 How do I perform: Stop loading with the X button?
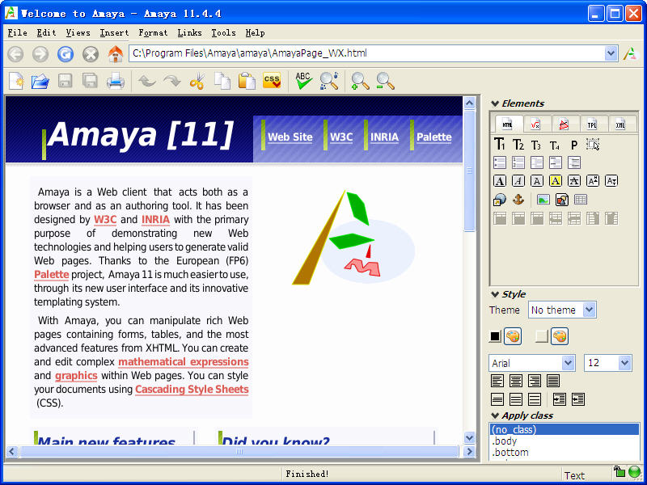[91, 54]
